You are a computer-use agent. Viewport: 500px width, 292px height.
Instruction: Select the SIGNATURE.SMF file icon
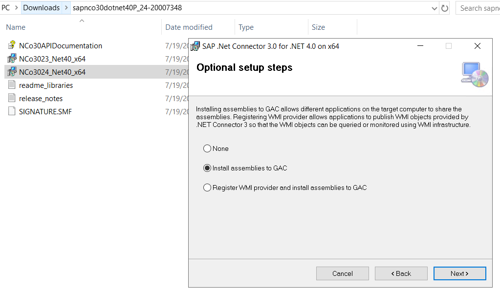pyautogui.click(x=12, y=111)
